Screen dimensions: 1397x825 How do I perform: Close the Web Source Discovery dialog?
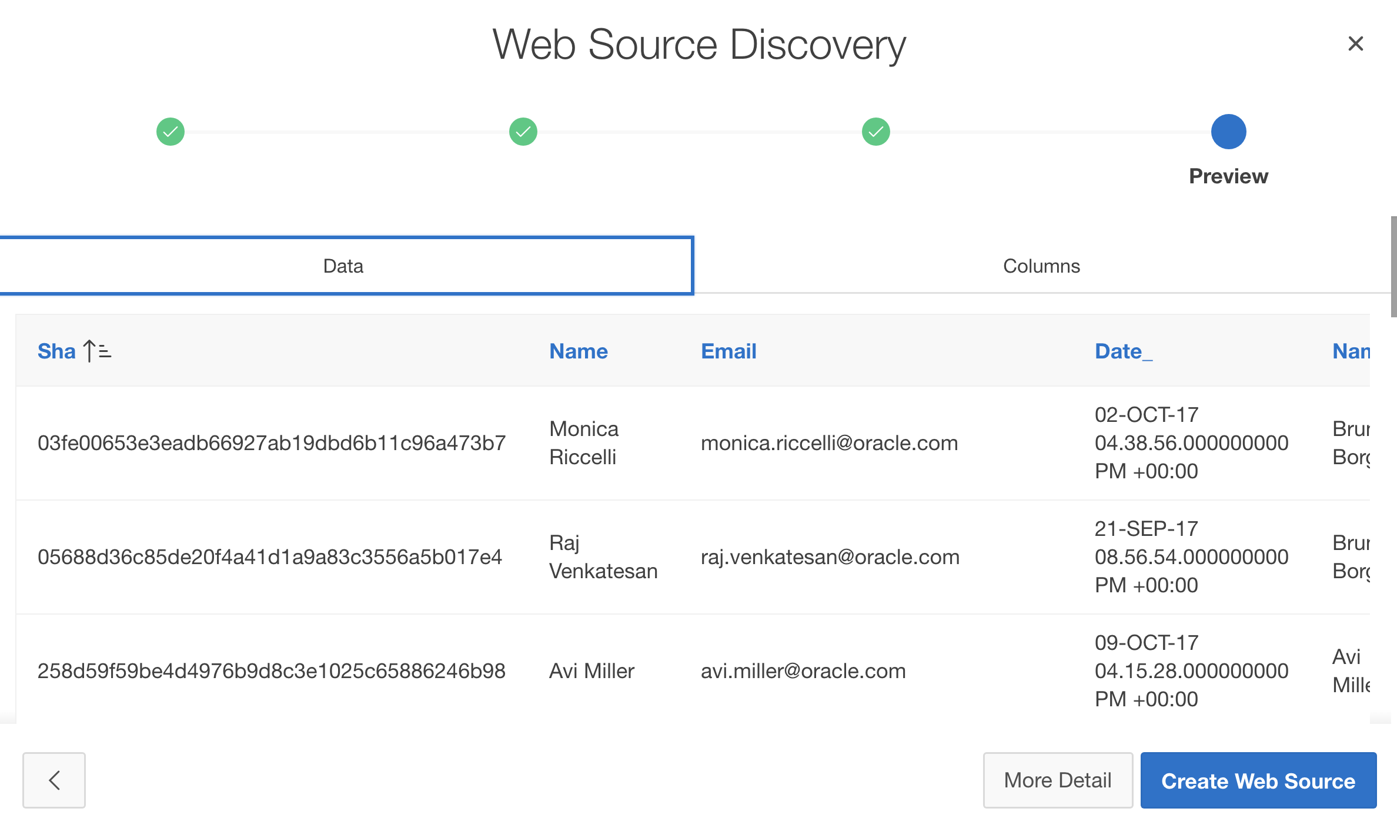pyautogui.click(x=1355, y=43)
